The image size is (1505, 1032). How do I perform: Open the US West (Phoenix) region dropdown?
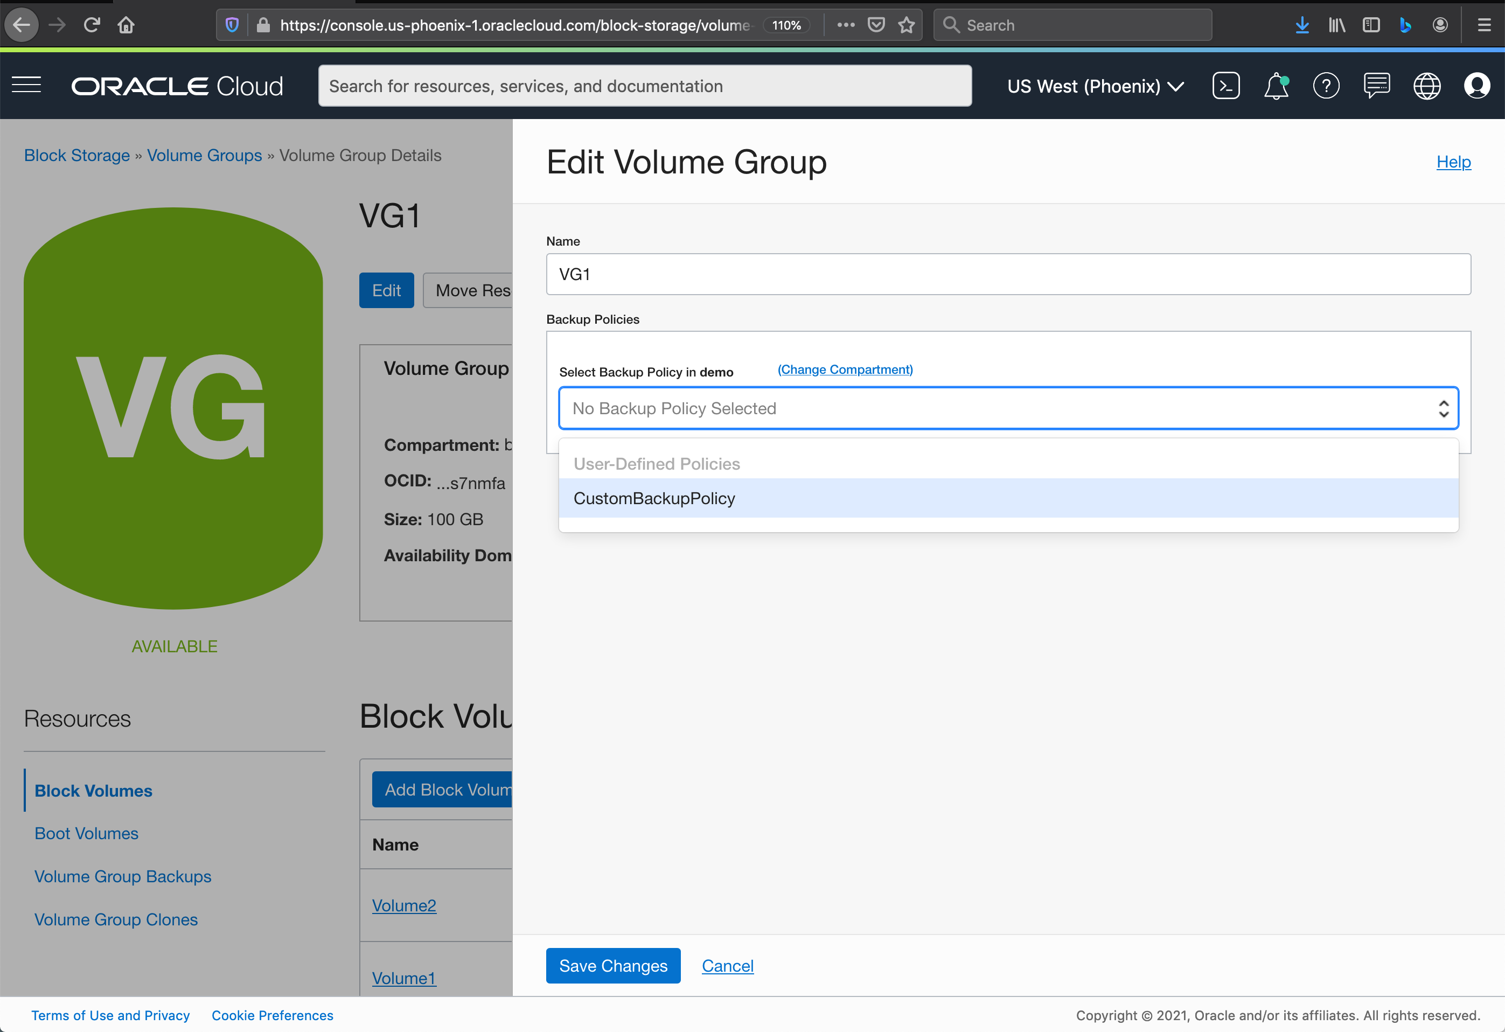click(1095, 86)
